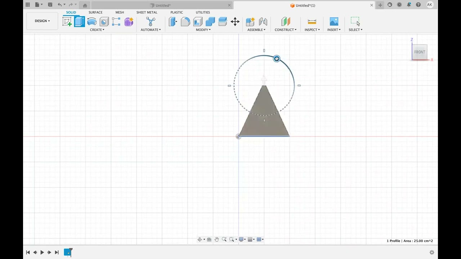Image resolution: width=461 pixels, height=259 pixels.
Task: Activate the Pan hand tool
Action: click(216, 239)
